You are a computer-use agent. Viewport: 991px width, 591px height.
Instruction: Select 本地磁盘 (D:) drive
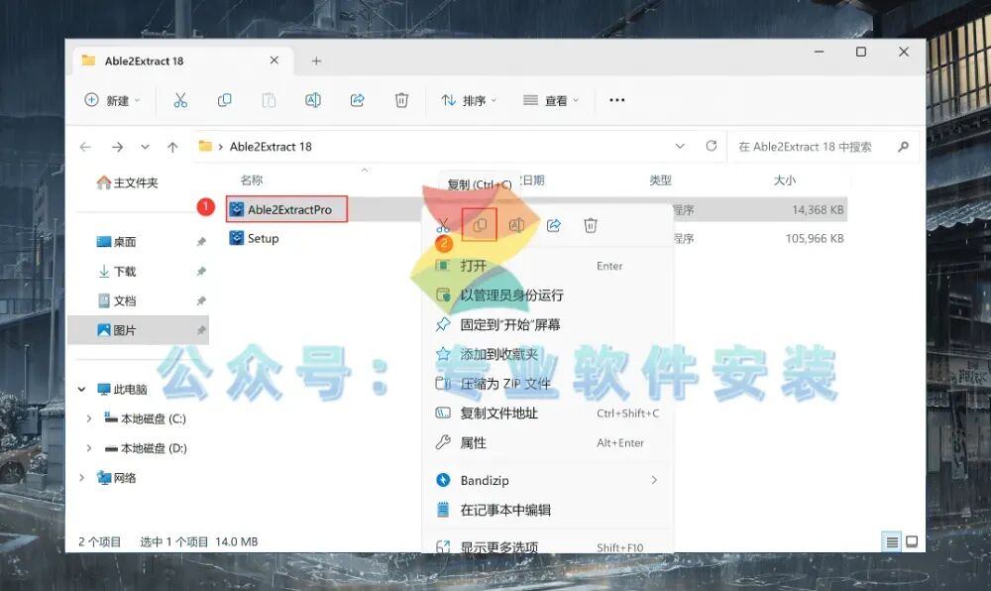pos(146,448)
